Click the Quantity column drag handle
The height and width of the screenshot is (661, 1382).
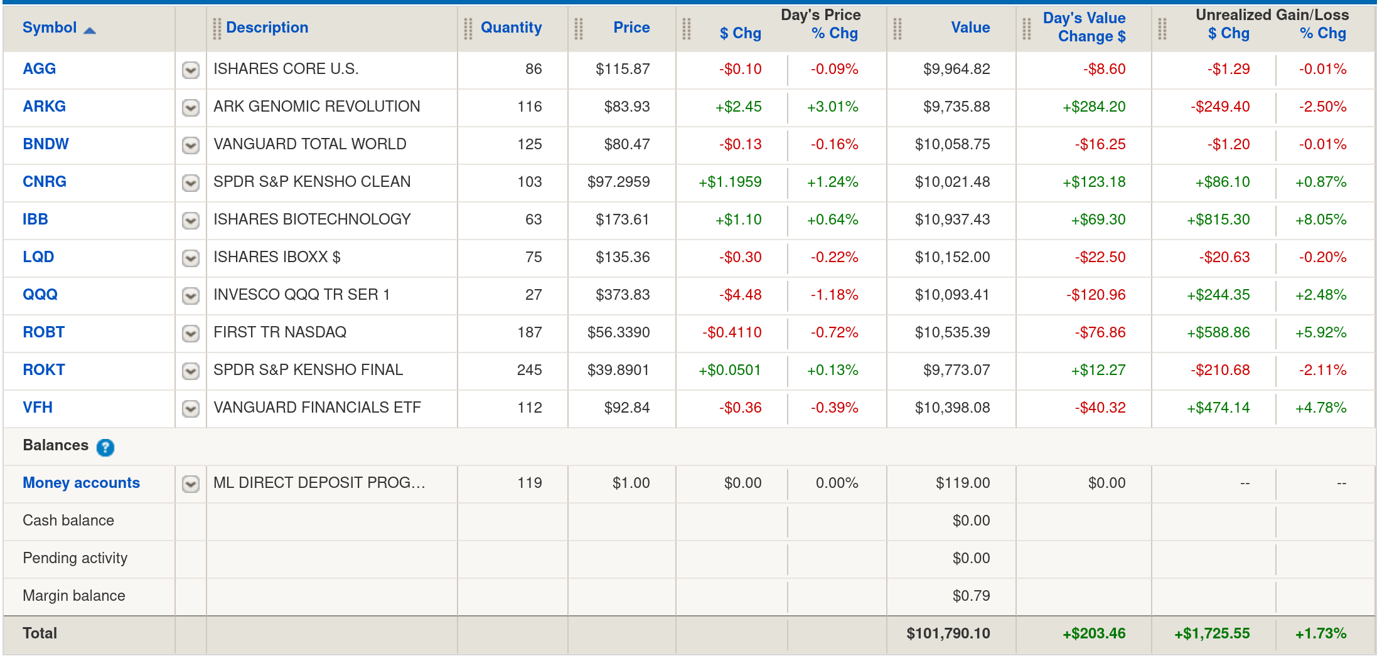[468, 28]
